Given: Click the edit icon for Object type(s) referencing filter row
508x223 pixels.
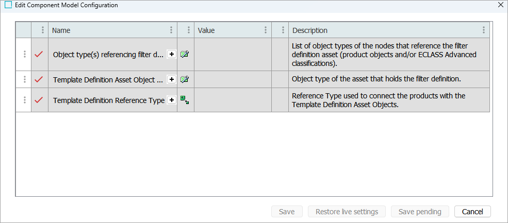Looking at the screenshot, I should click(185, 54).
